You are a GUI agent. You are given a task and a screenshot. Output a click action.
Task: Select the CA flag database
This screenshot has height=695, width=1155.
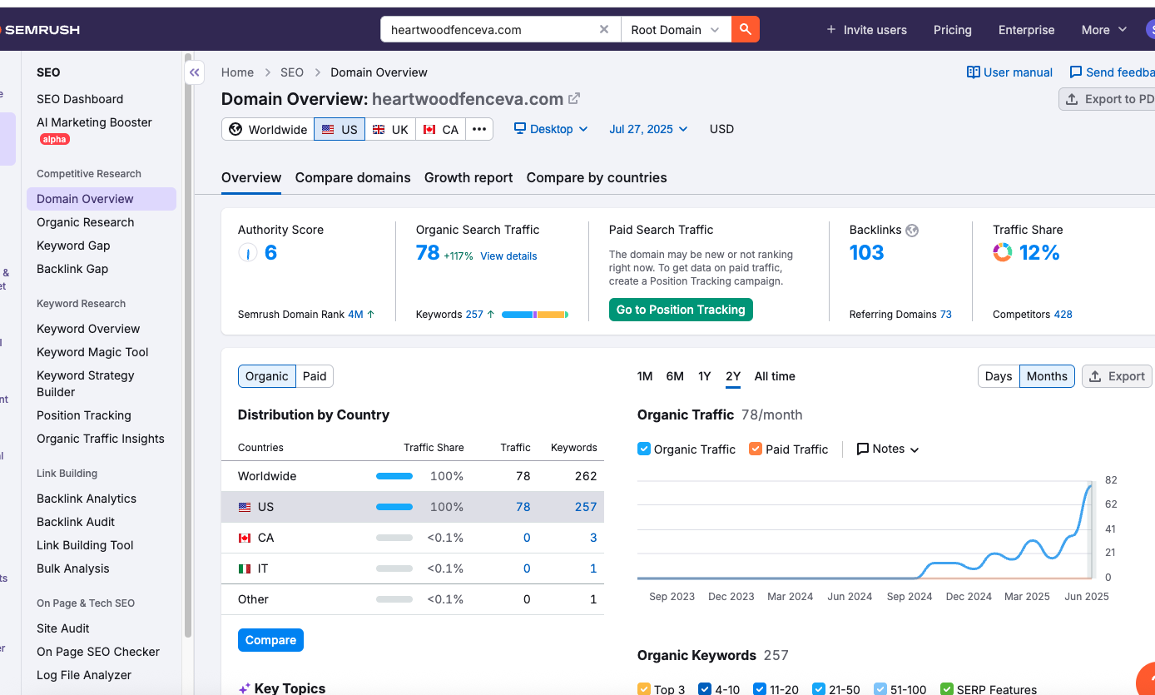point(441,129)
